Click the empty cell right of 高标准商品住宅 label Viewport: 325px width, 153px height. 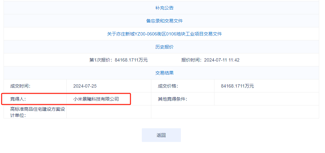coord(109,112)
